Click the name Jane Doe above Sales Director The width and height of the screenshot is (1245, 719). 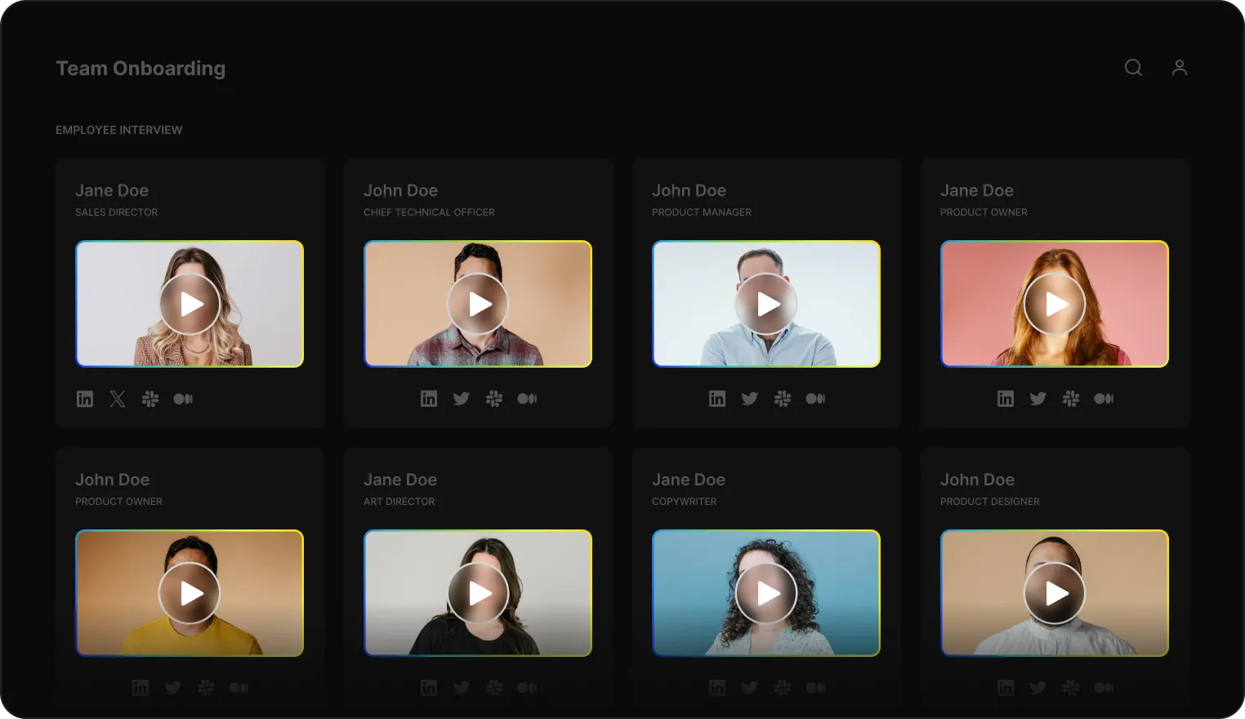[x=112, y=190]
